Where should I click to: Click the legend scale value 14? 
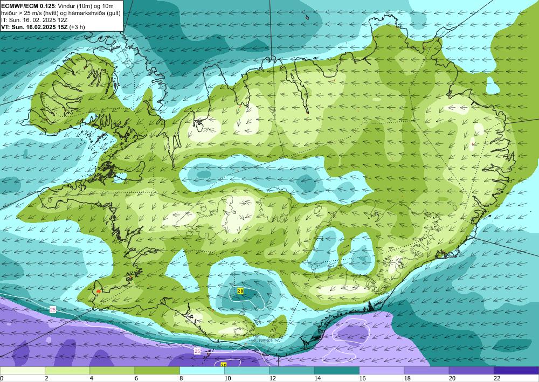click(x=317, y=378)
